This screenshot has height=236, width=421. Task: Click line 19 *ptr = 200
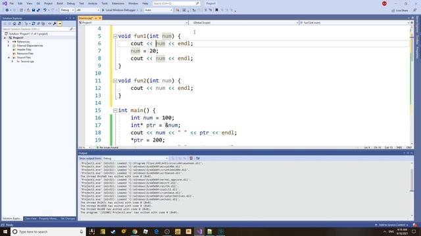tap(147, 140)
